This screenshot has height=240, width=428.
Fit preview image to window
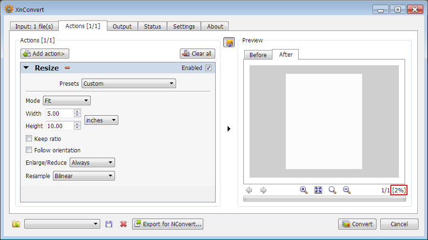coord(318,190)
